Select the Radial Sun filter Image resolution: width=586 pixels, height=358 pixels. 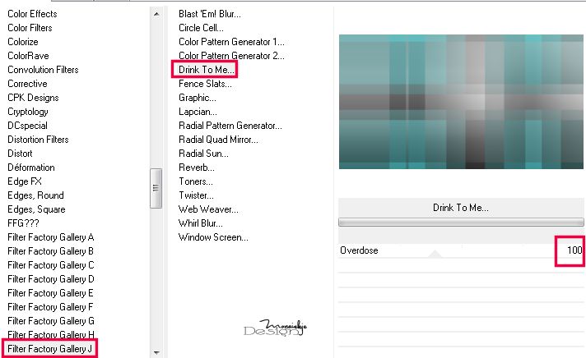pyautogui.click(x=203, y=154)
